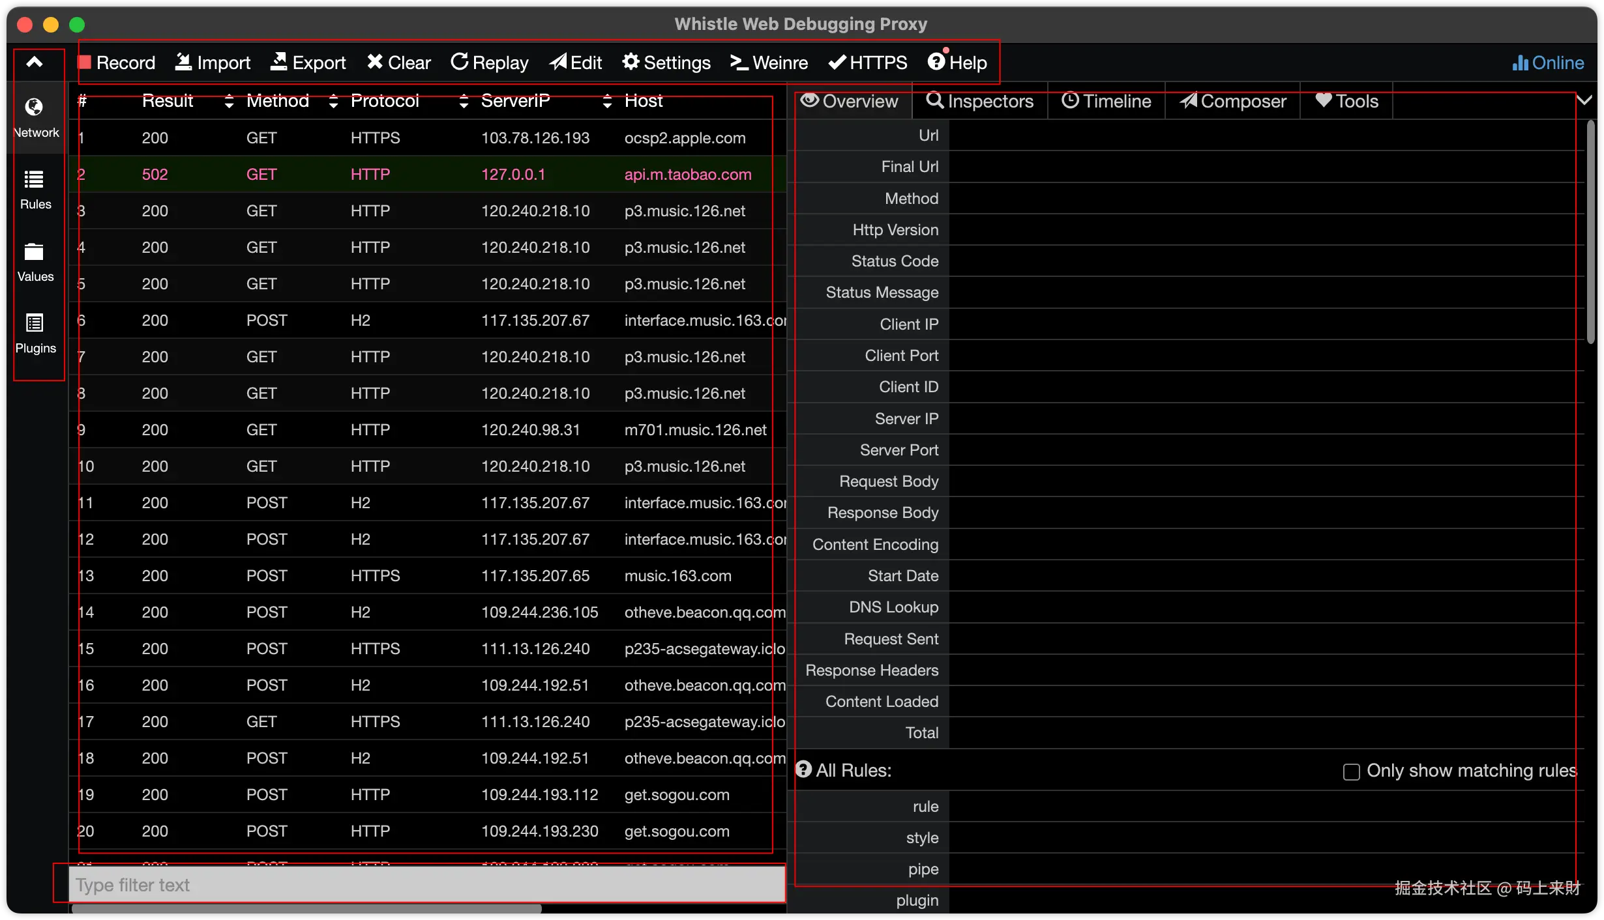Collapse the left sidebar with up chevron
Screen dimensions: 1604x920
[35, 63]
